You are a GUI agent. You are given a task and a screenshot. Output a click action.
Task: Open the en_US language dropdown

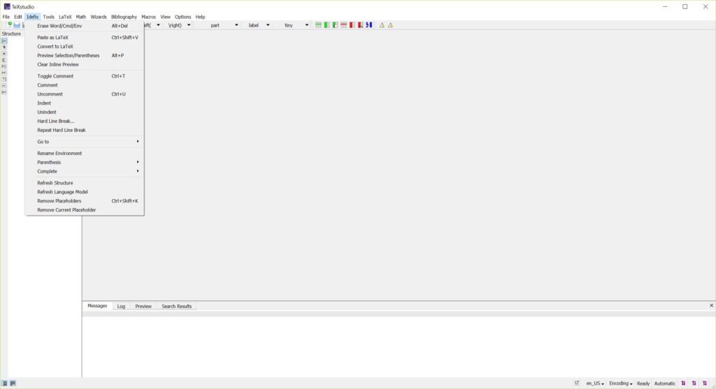[595, 383]
